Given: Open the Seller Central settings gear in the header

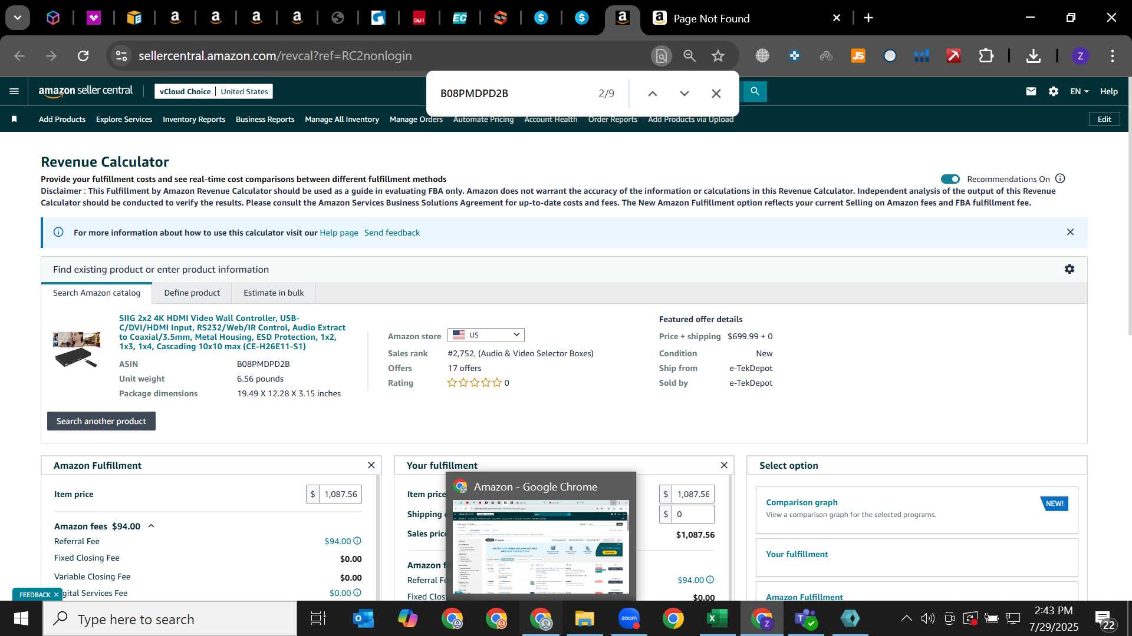Looking at the screenshot, I should click(1054, 91).
